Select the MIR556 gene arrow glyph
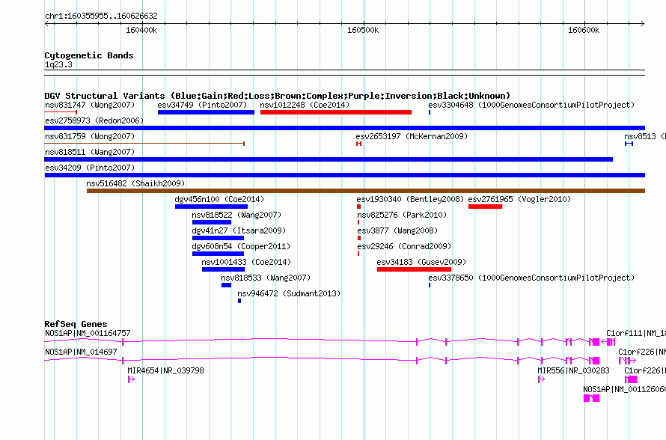 pyautogui.click(x=541, y=379)
